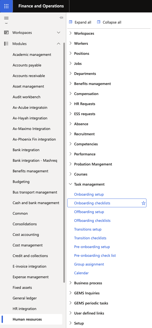Open Offboarding setup link

89,212
